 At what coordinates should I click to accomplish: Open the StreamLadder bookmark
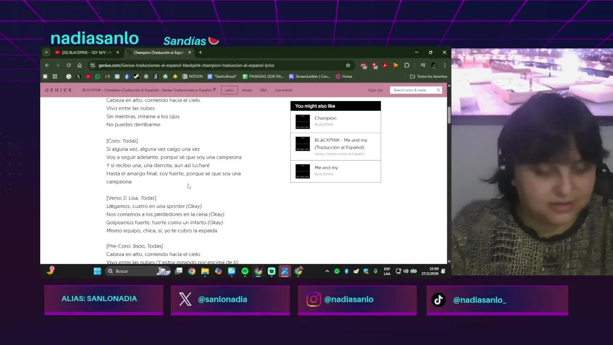click(309, 77)
